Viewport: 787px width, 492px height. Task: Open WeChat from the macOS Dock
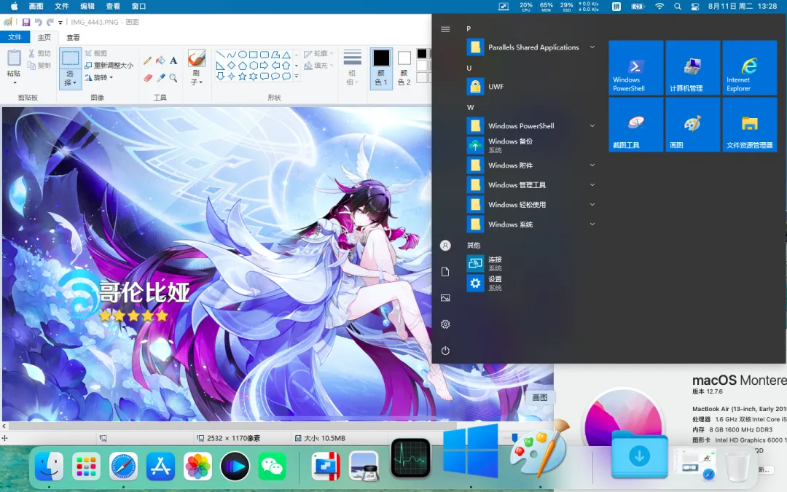(272, 466)
